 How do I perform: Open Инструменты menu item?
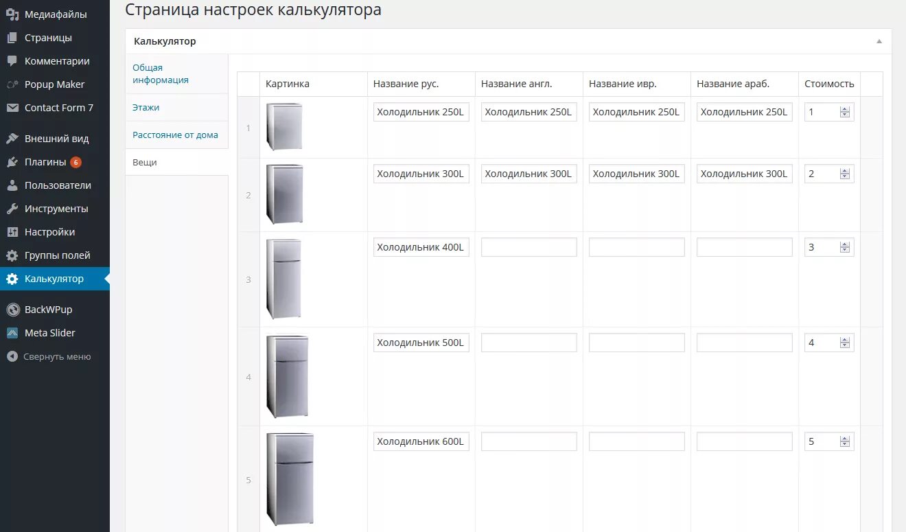point(55,209)
